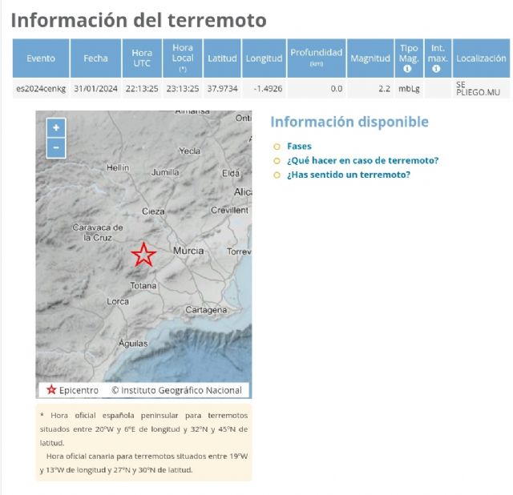This screenshot has height=495, width=513.
Task: Click the Hora Local column header
Action: click(x=182, y=58)
